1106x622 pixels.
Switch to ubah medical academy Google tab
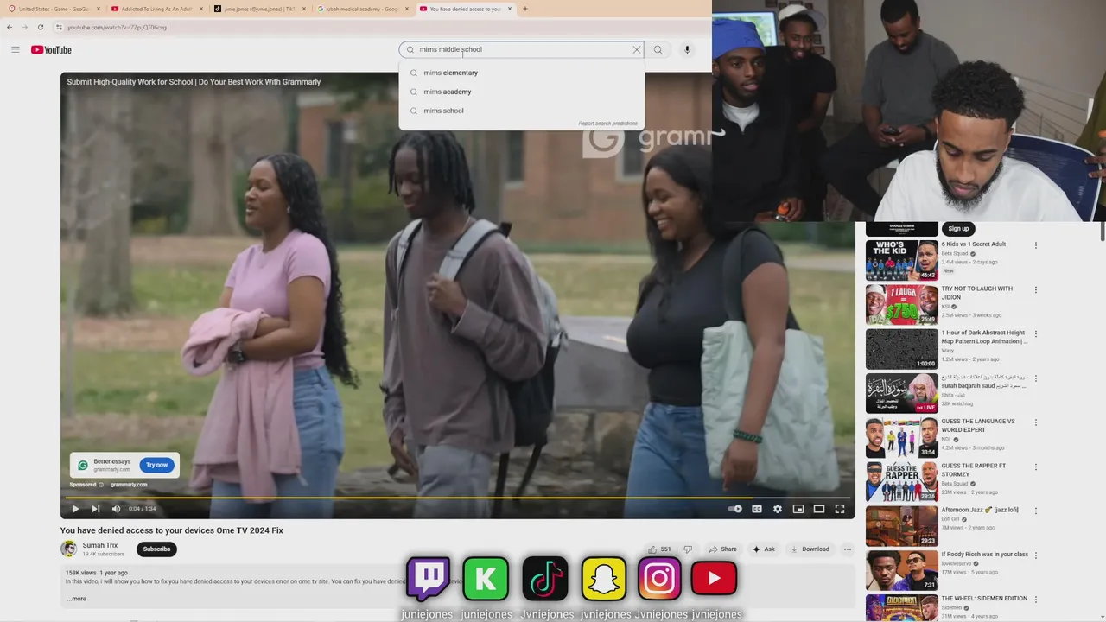click(362, 9)
